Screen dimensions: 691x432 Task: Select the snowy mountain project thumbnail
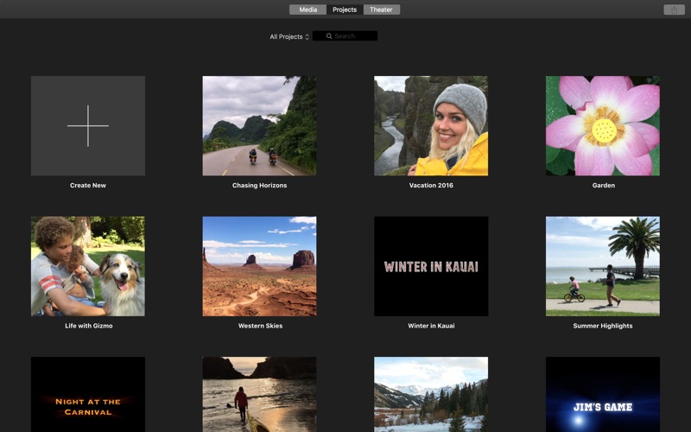tap(431, 395)
